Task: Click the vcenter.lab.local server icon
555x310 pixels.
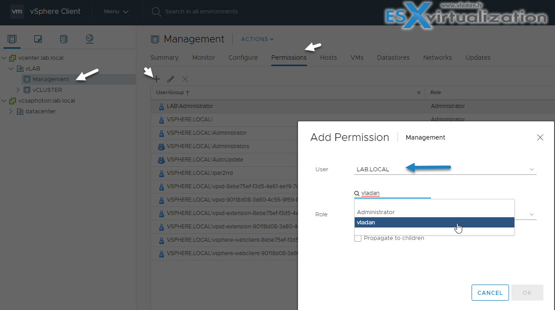Action: (x=12, y=58)
